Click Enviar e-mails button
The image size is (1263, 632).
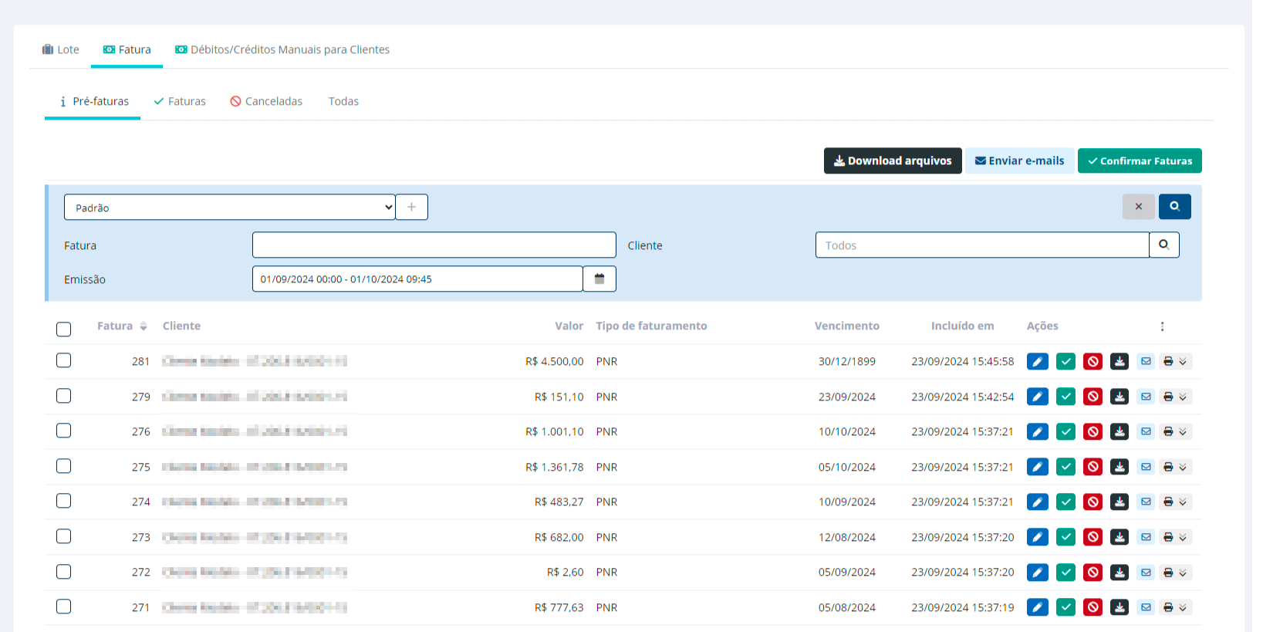pos(1020,161)
